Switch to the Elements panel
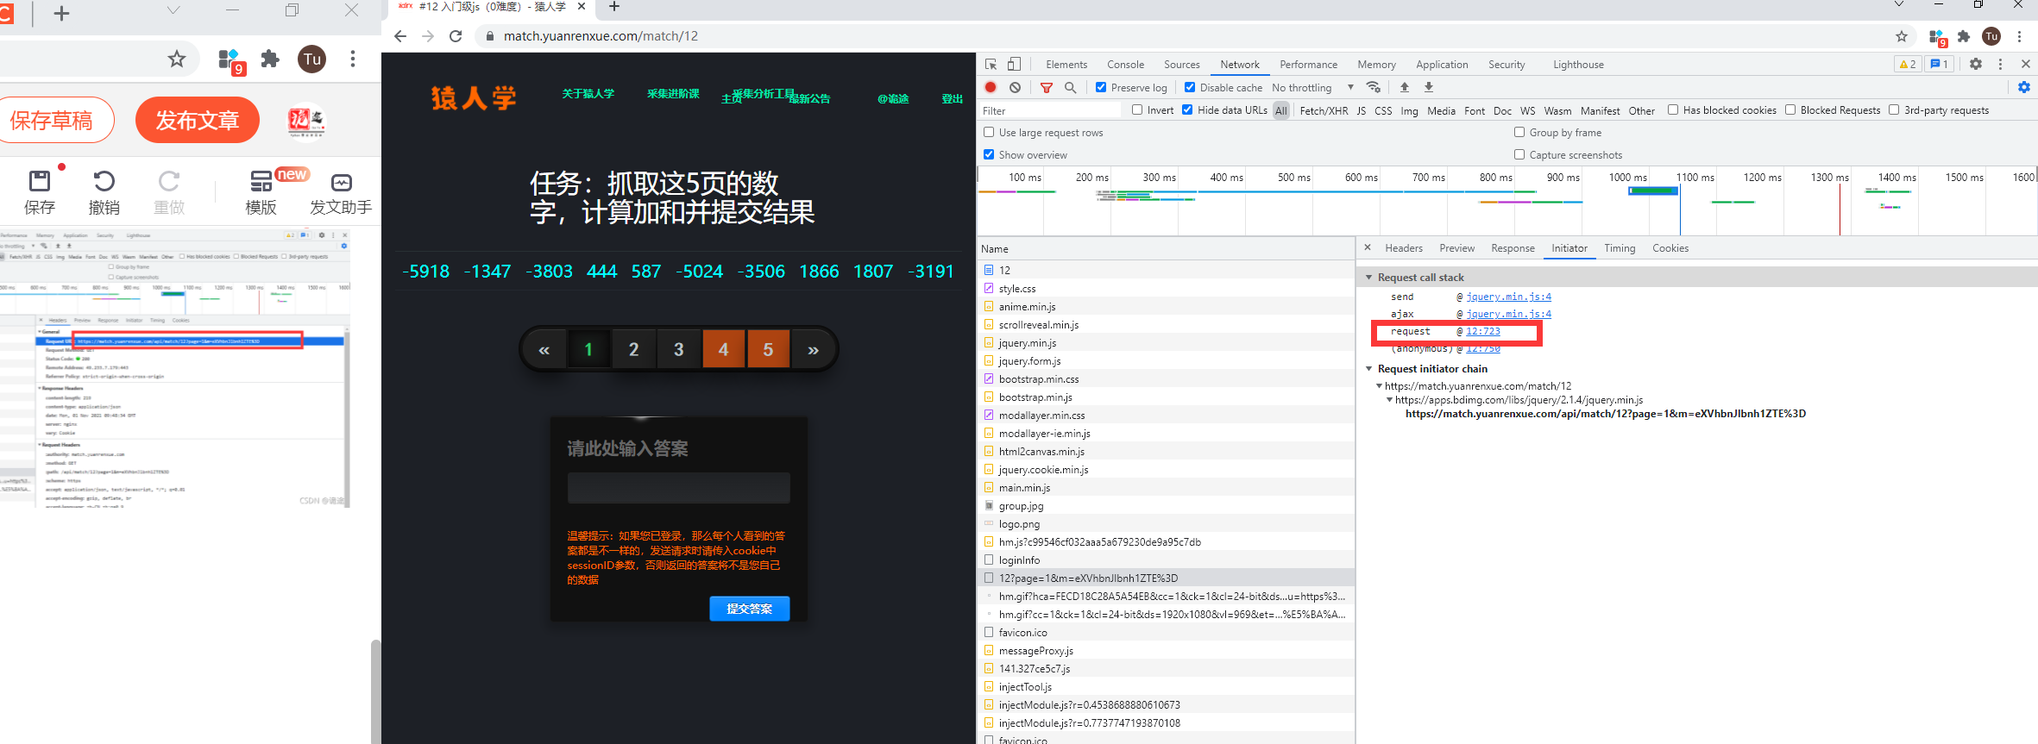 (1066, 65)
